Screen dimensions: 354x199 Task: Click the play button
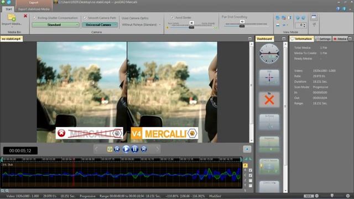coord(126,149)
